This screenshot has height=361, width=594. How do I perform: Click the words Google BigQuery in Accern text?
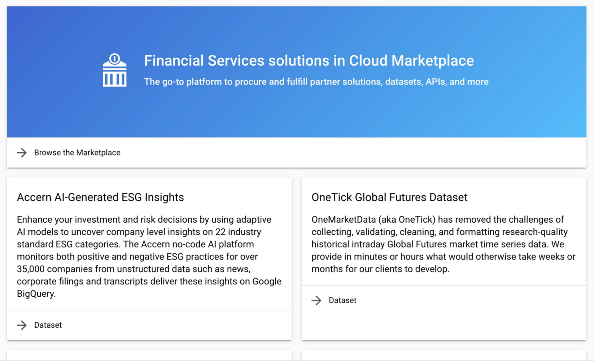tap(267, 282)
